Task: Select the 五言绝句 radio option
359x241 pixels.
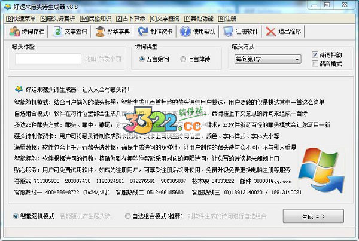Action: pyautogui.click(x=141, y=59)
